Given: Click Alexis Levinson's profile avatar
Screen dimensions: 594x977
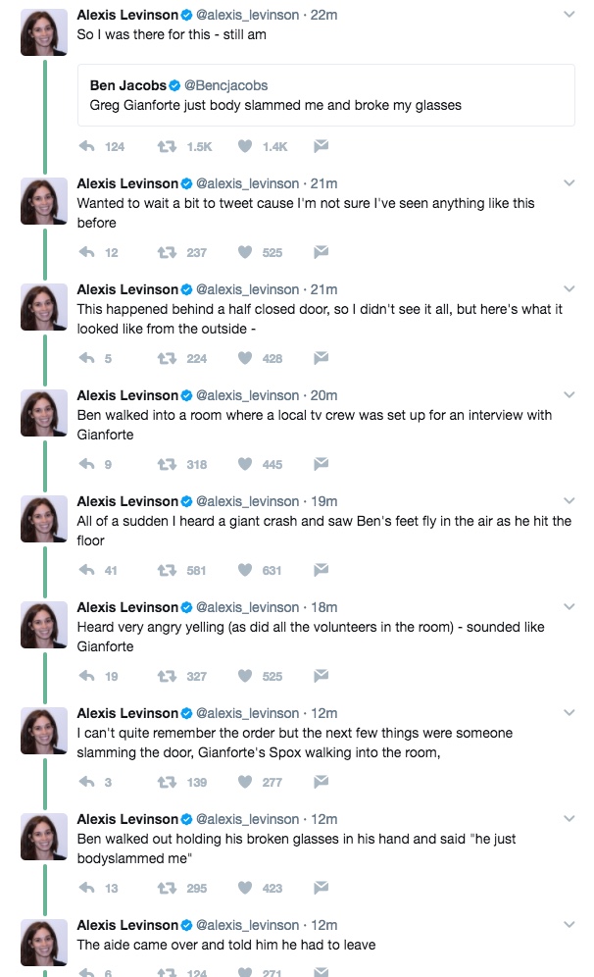Looking at the screenshot, I should point(43,31).
